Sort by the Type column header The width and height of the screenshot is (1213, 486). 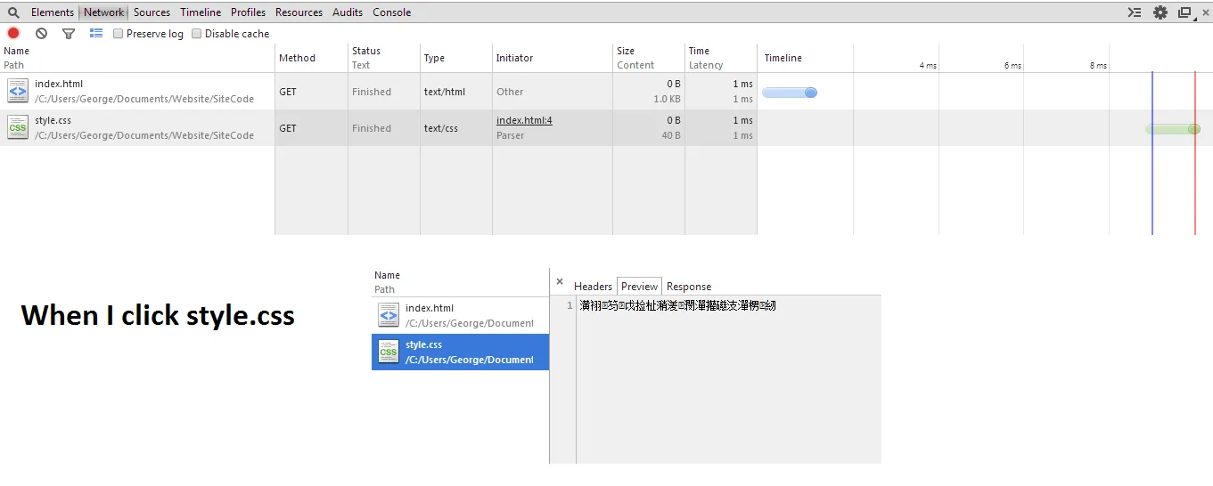click(x=456, y=58)
